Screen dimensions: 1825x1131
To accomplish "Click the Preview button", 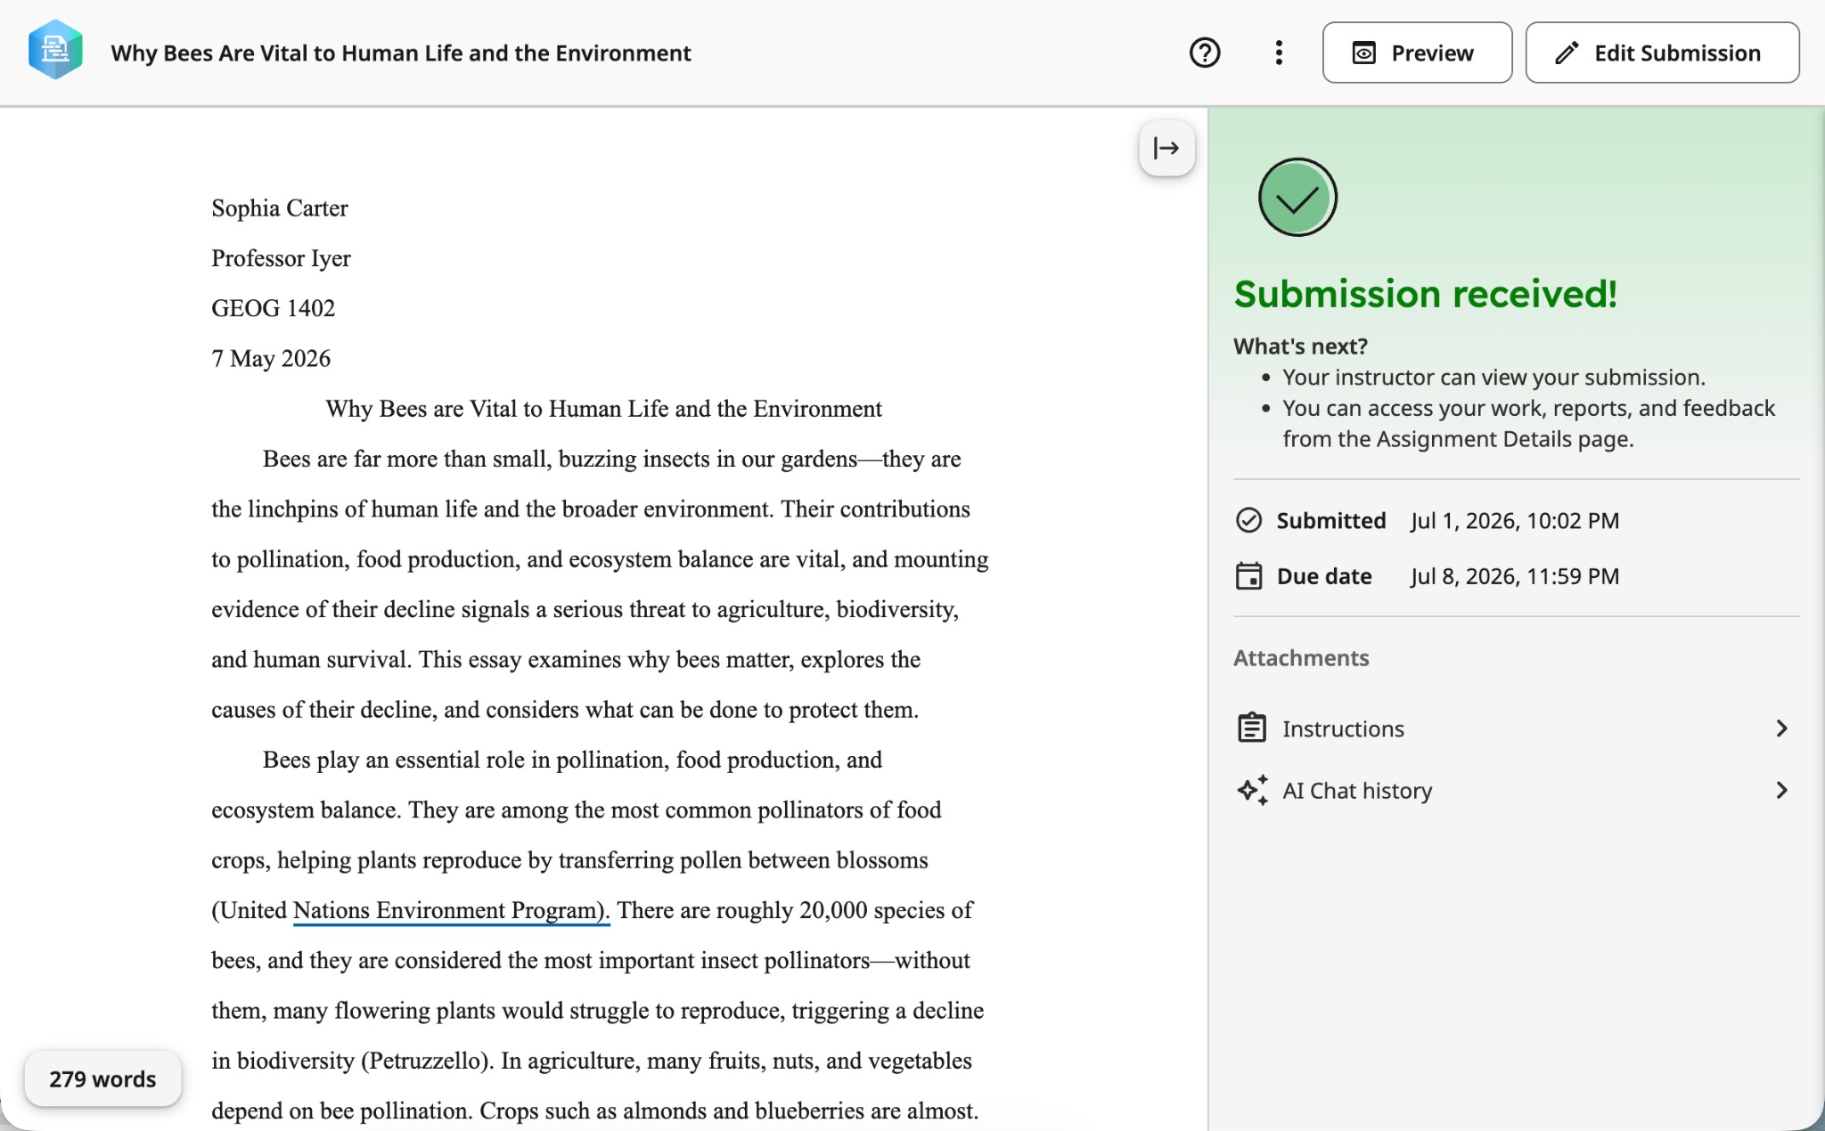I will (1417, 53).
